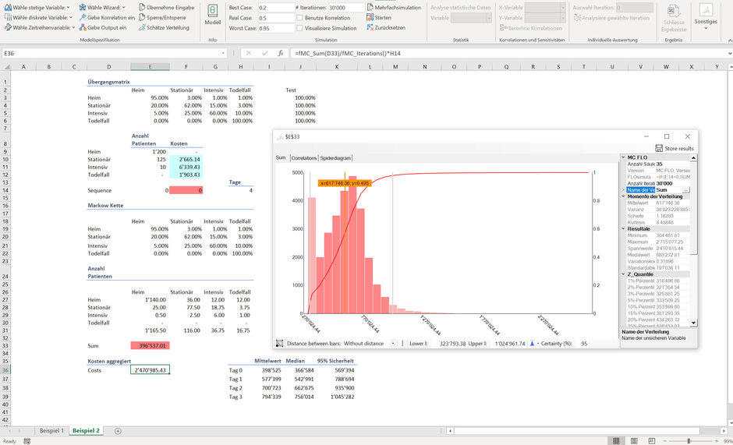Click the Real Case input field
Image resolution: width=733 pixels, height=445 pixels.
tap(276, 18)
